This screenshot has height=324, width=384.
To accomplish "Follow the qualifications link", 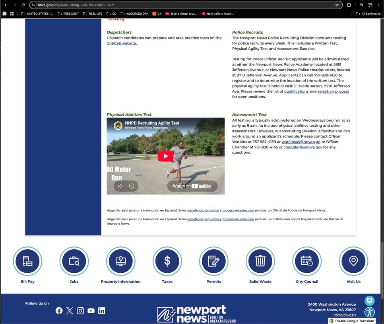I will pyautogui.click(x=296, y=91).
